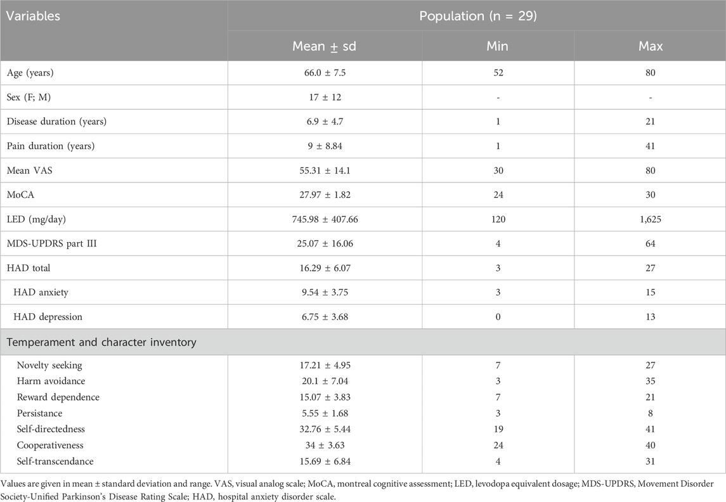
Task: Click the Max column header
Action: 650,46
